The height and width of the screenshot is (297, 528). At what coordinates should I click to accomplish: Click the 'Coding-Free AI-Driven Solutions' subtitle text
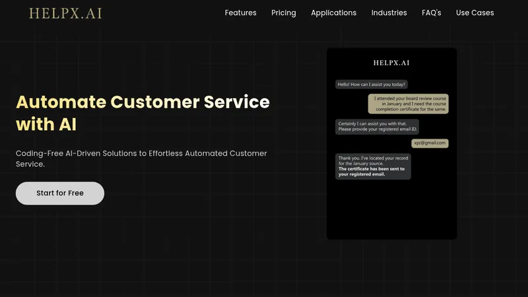pyautogui.click(x=141, y=158)
